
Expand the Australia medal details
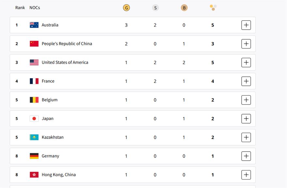246,25
